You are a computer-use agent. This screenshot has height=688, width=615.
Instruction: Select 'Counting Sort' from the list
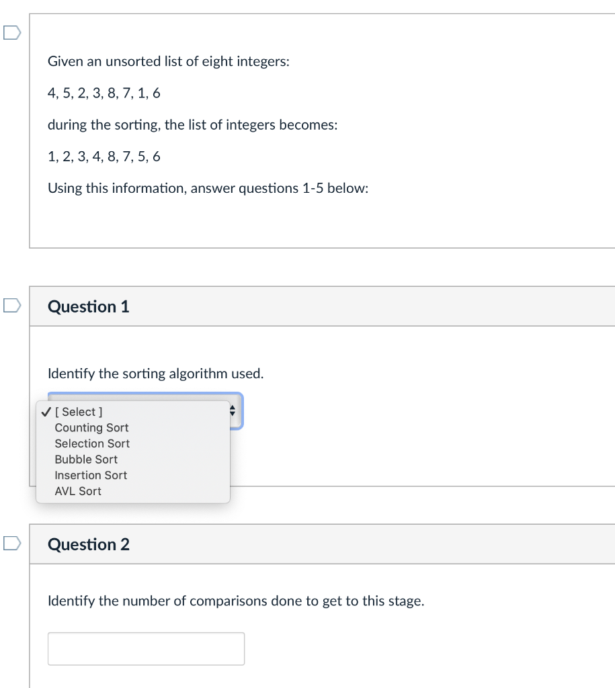[91, 427]
